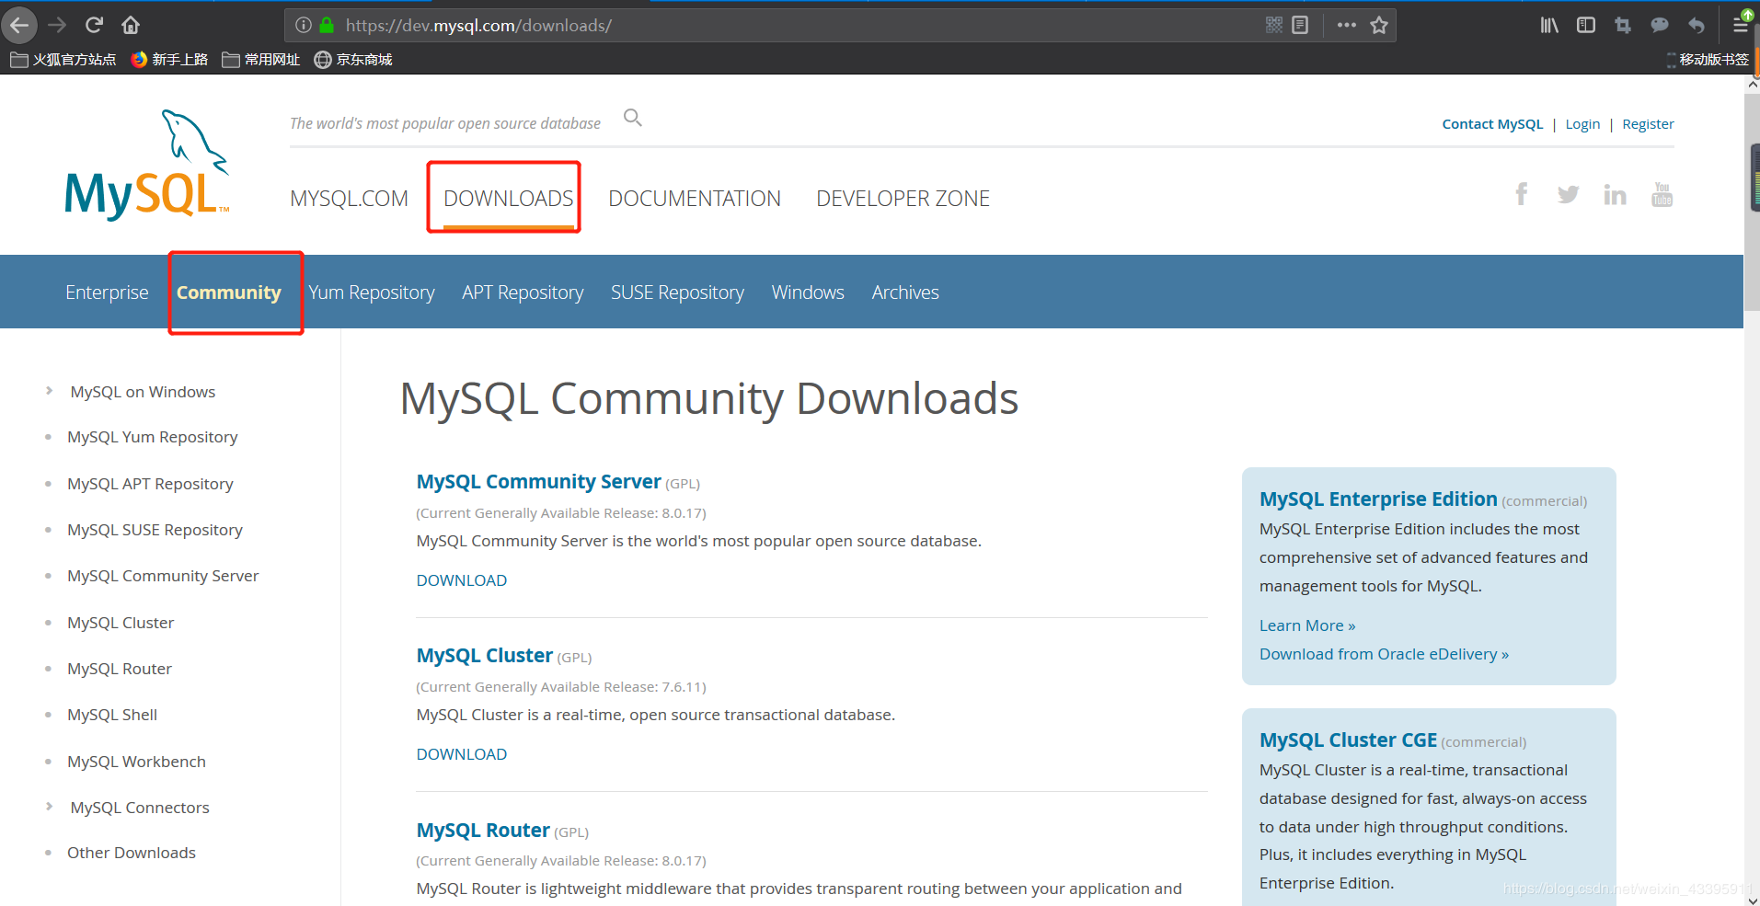Open MySQL's LinkedIn page icon

click(x=1615, y=194)
